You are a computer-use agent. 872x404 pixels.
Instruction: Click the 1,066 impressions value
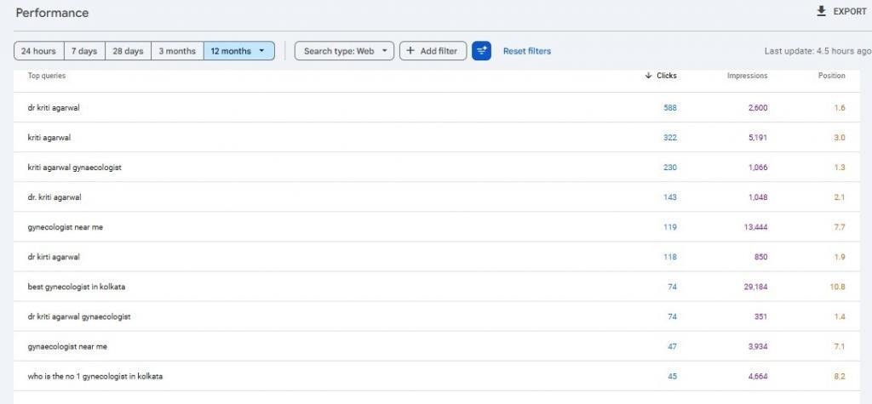(x=758, y=168)
